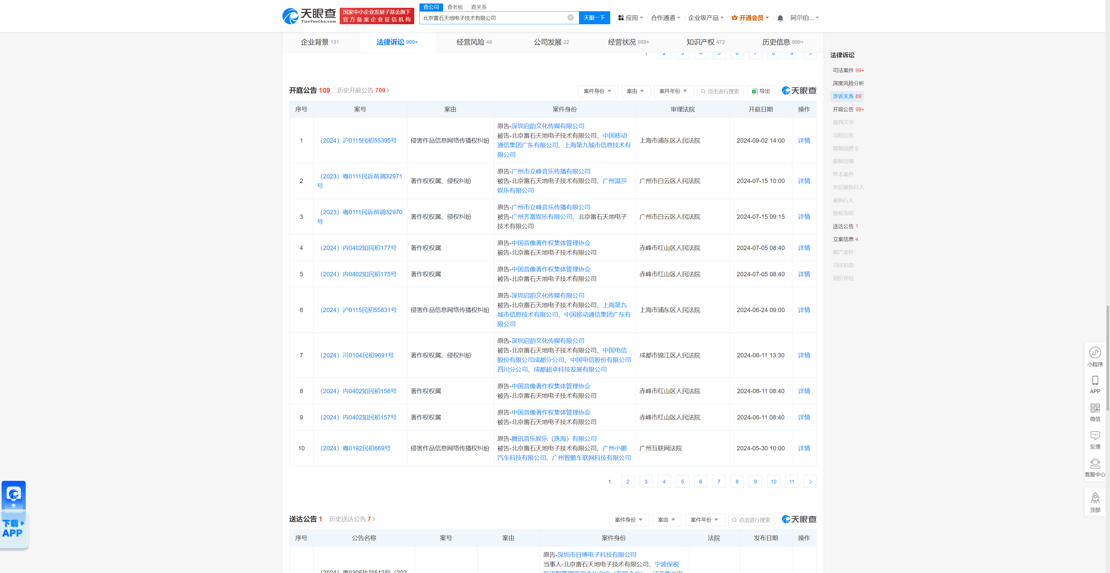The width and height of the screenshot is (1110, 573).
Task: Switch to the 公司发展 tab
Action: 551,42
